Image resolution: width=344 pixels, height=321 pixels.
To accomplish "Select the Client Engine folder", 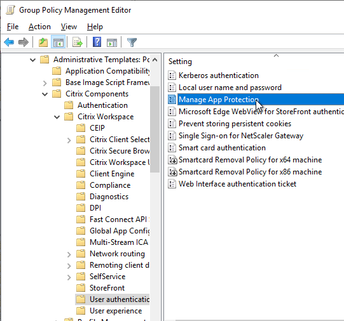I will tap(112, 174).
